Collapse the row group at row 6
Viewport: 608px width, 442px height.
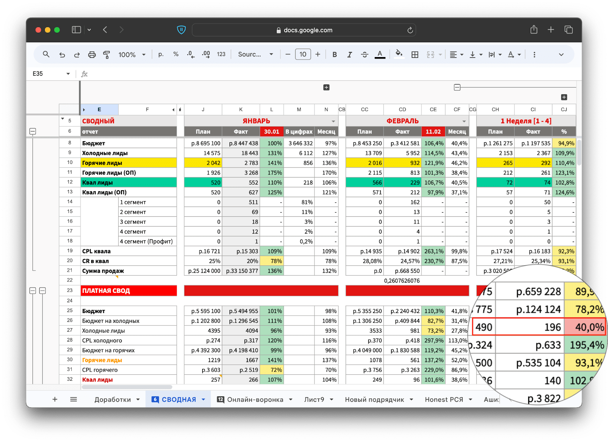point(33,132)
